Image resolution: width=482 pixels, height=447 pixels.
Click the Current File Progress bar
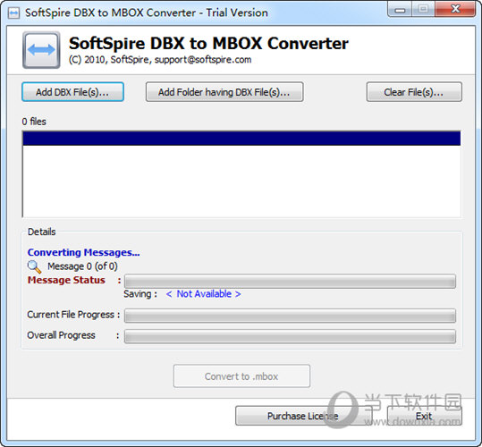coord(290,316)
